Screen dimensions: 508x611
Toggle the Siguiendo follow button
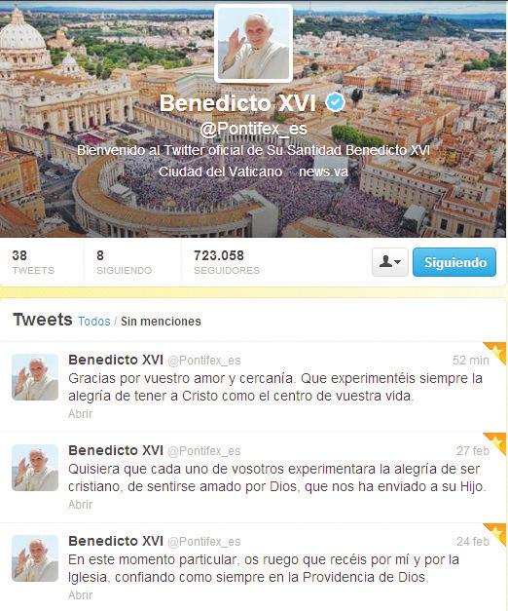(454, 262)
